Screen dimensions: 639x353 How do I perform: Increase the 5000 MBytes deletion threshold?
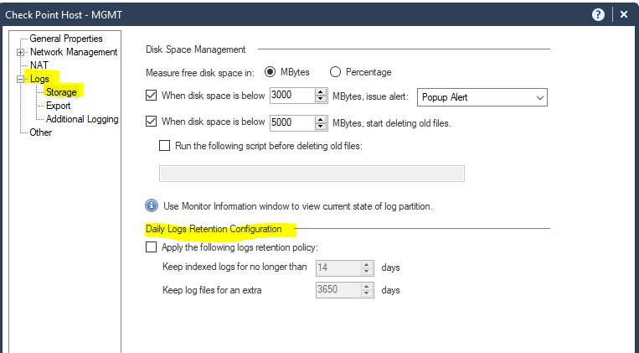point(321,119)
